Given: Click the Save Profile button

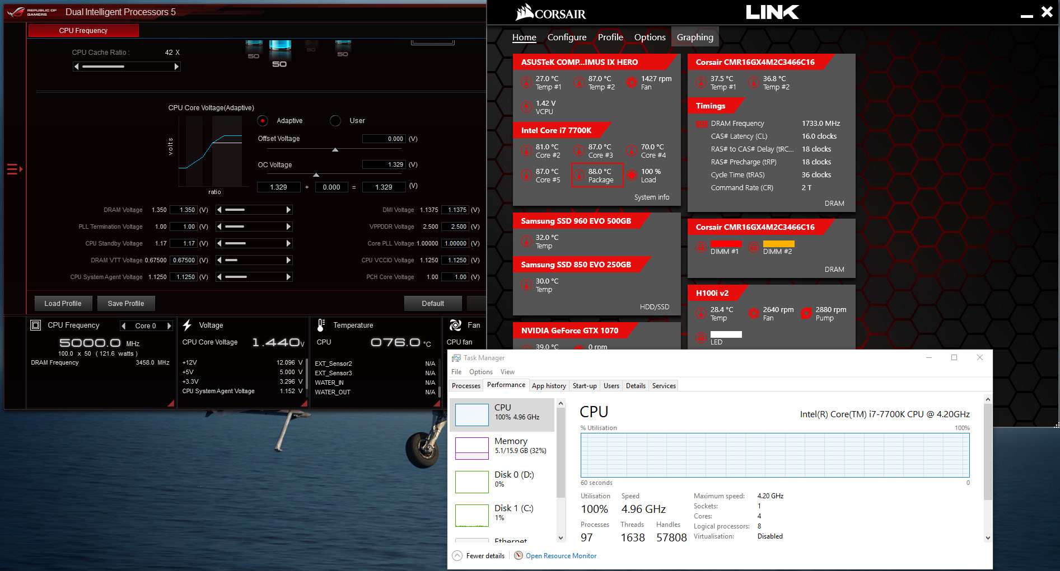Looking at the screenshot, I should [x=126, y=303].
